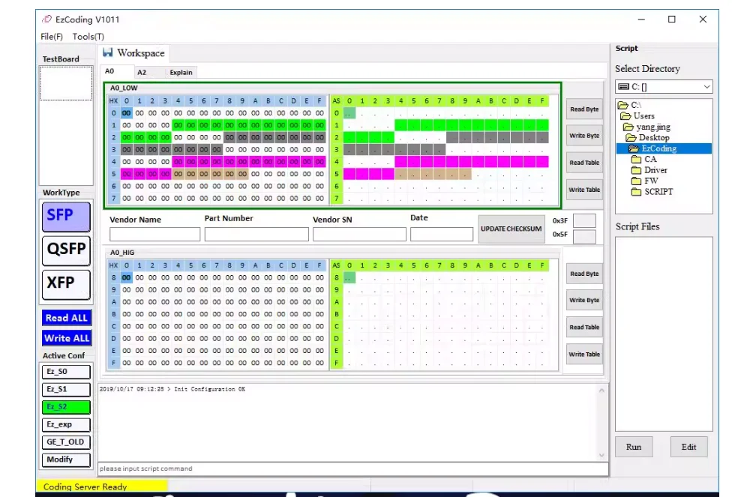
Task: Activate the Ez_S0 configuration
Action: pyautogui.click(x=66, y=372)
